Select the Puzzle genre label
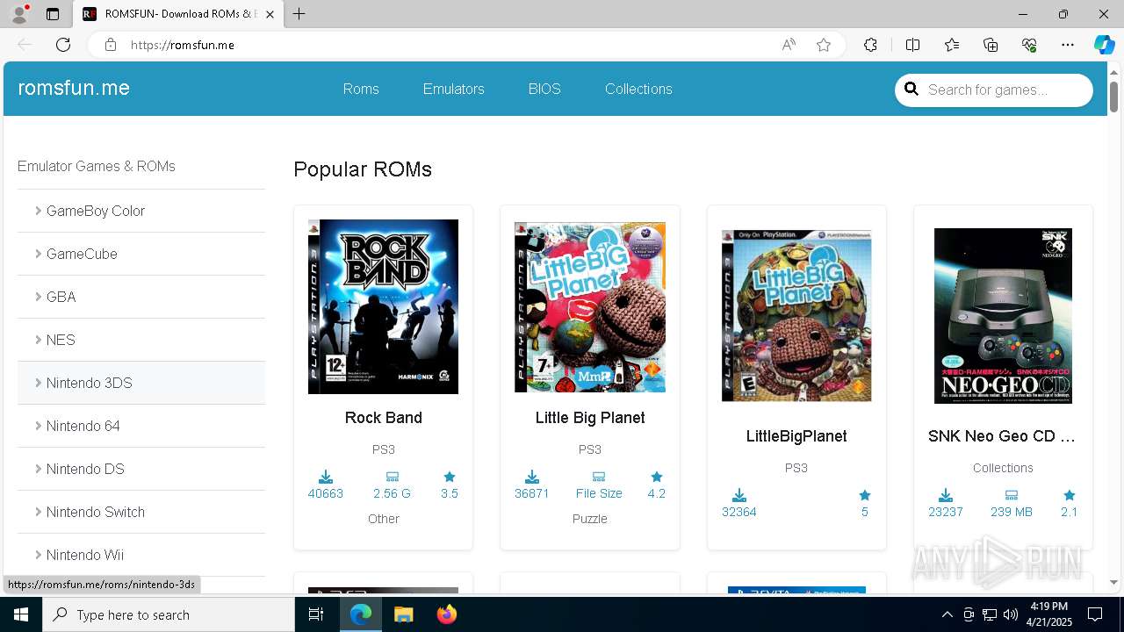 point(590,519)
